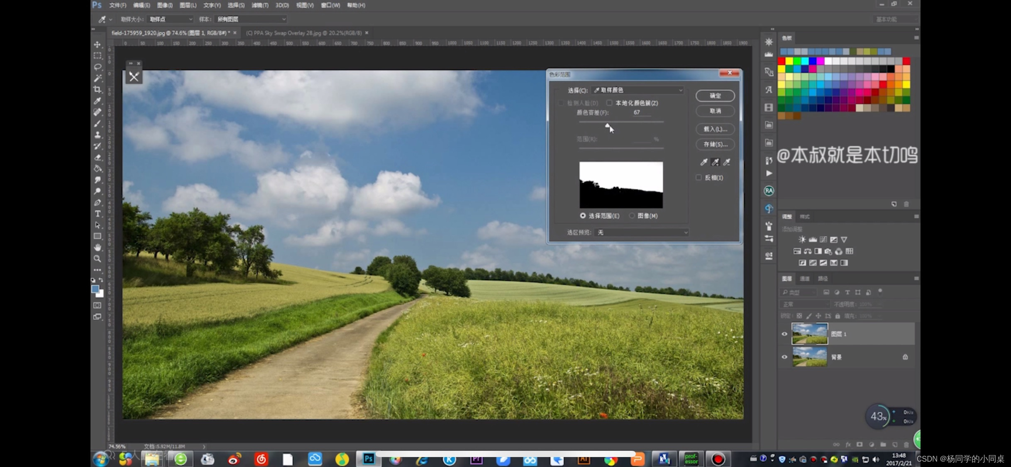Open the Photoshop taskbar icon
The height and width of the screenshot is (467, 1011).
click(x=369, y=459)
